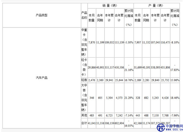Screen dimensions: 183x132
Task: Click the 中国节能网 watermark text
Action: (x=174, y=126)
